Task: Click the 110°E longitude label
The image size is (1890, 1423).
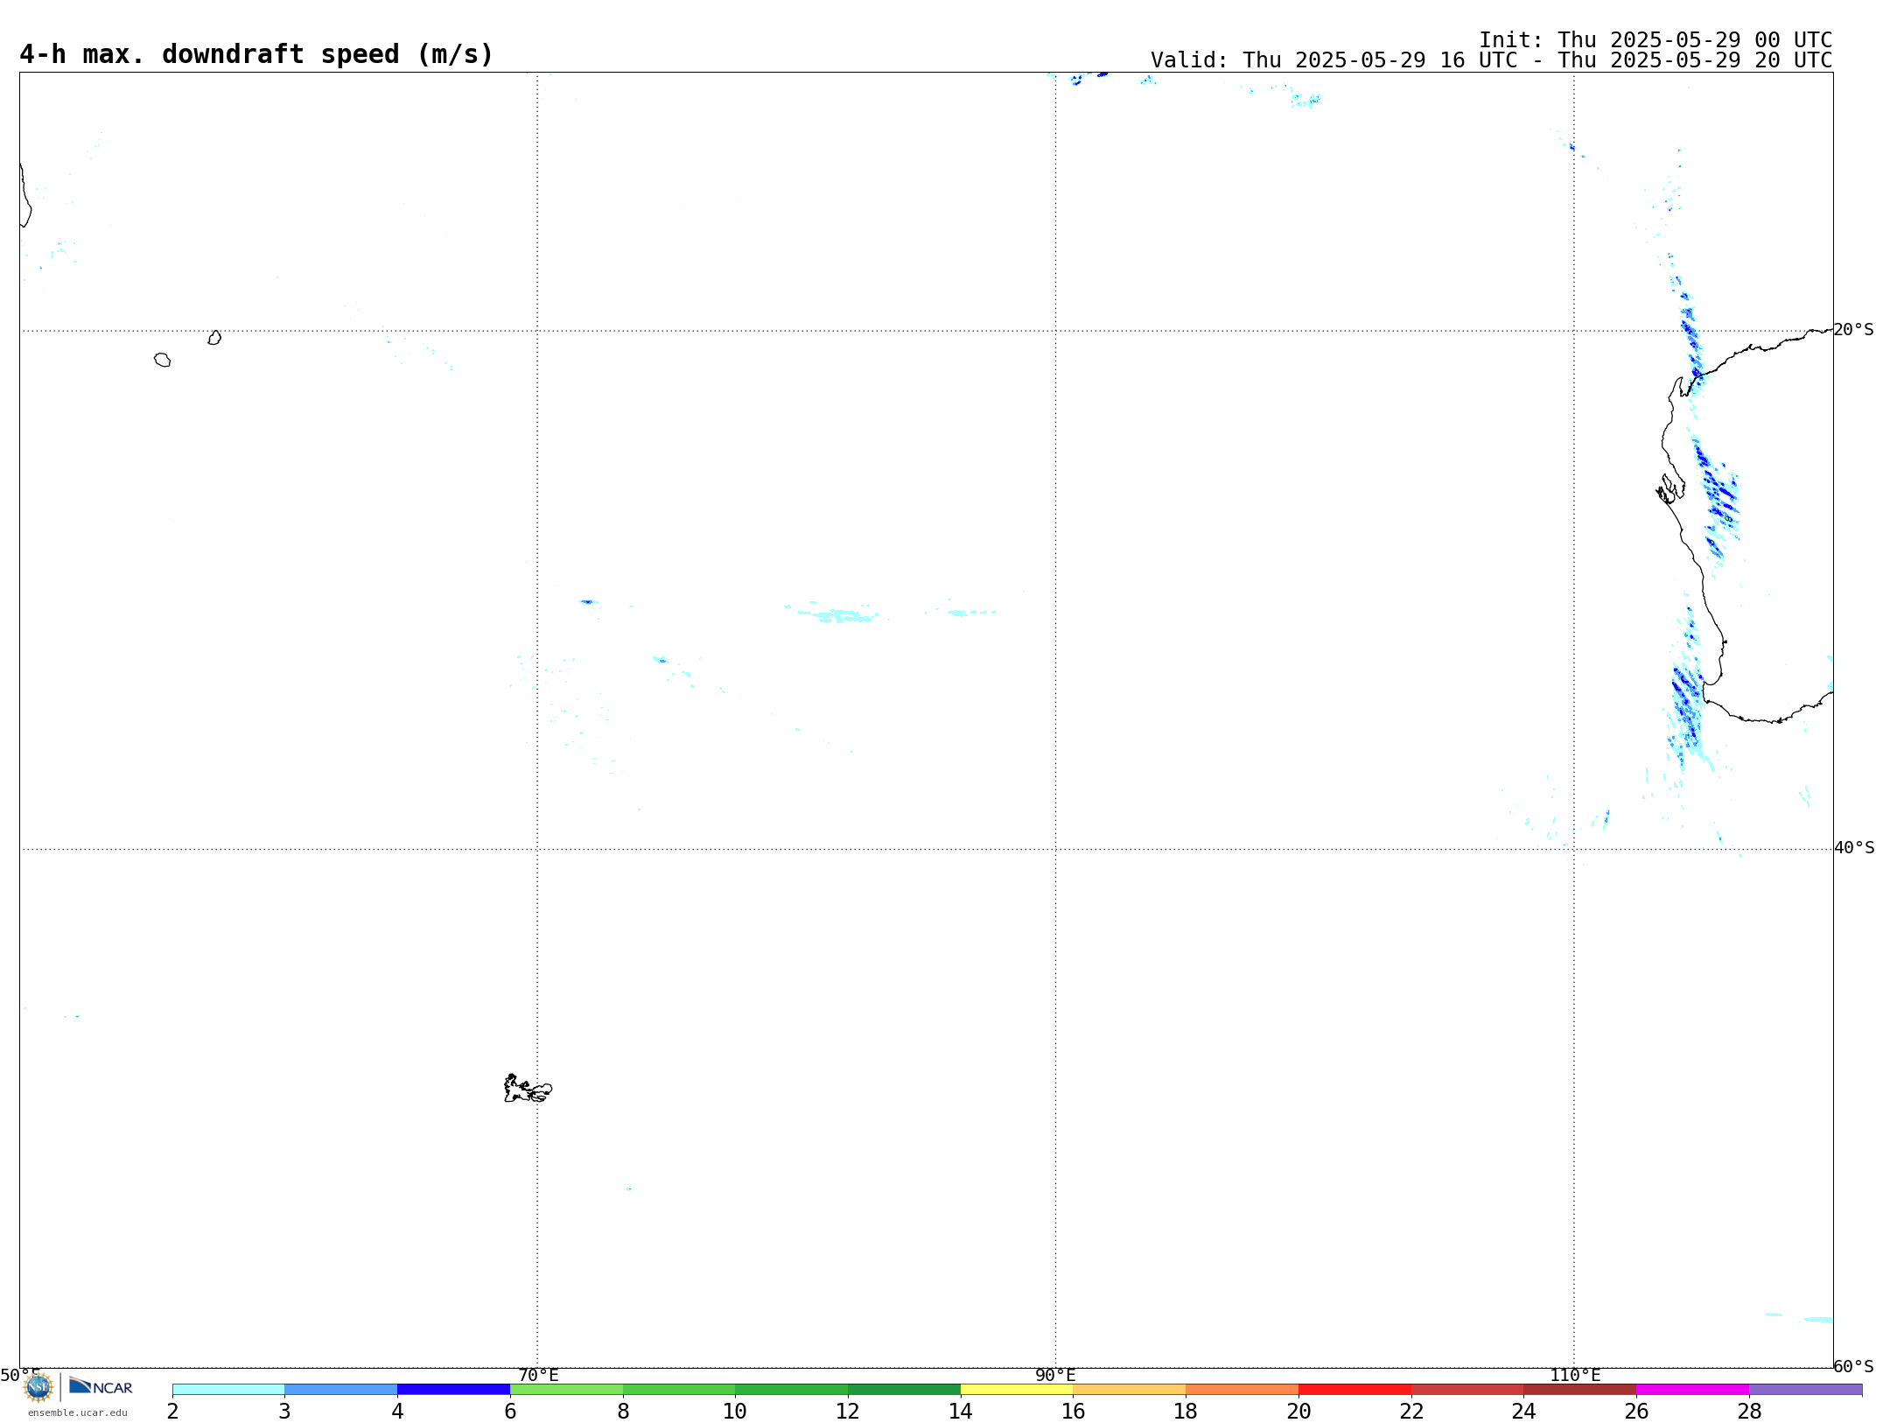Action: (1575, 1376)
